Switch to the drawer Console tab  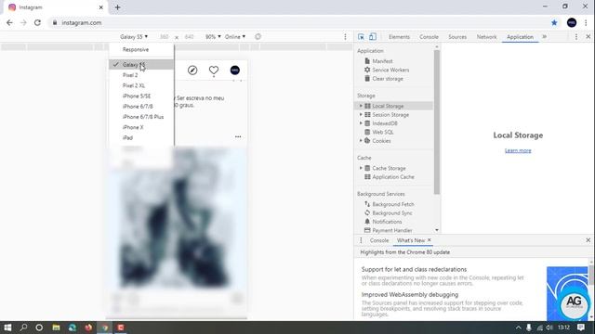[379, 240]
